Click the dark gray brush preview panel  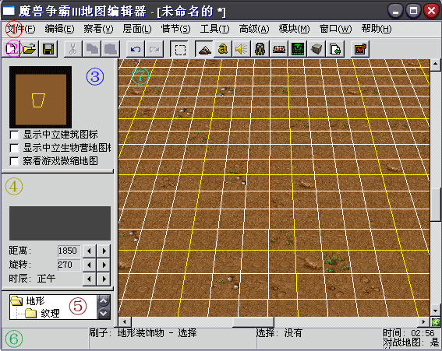(x=60, y=223)
